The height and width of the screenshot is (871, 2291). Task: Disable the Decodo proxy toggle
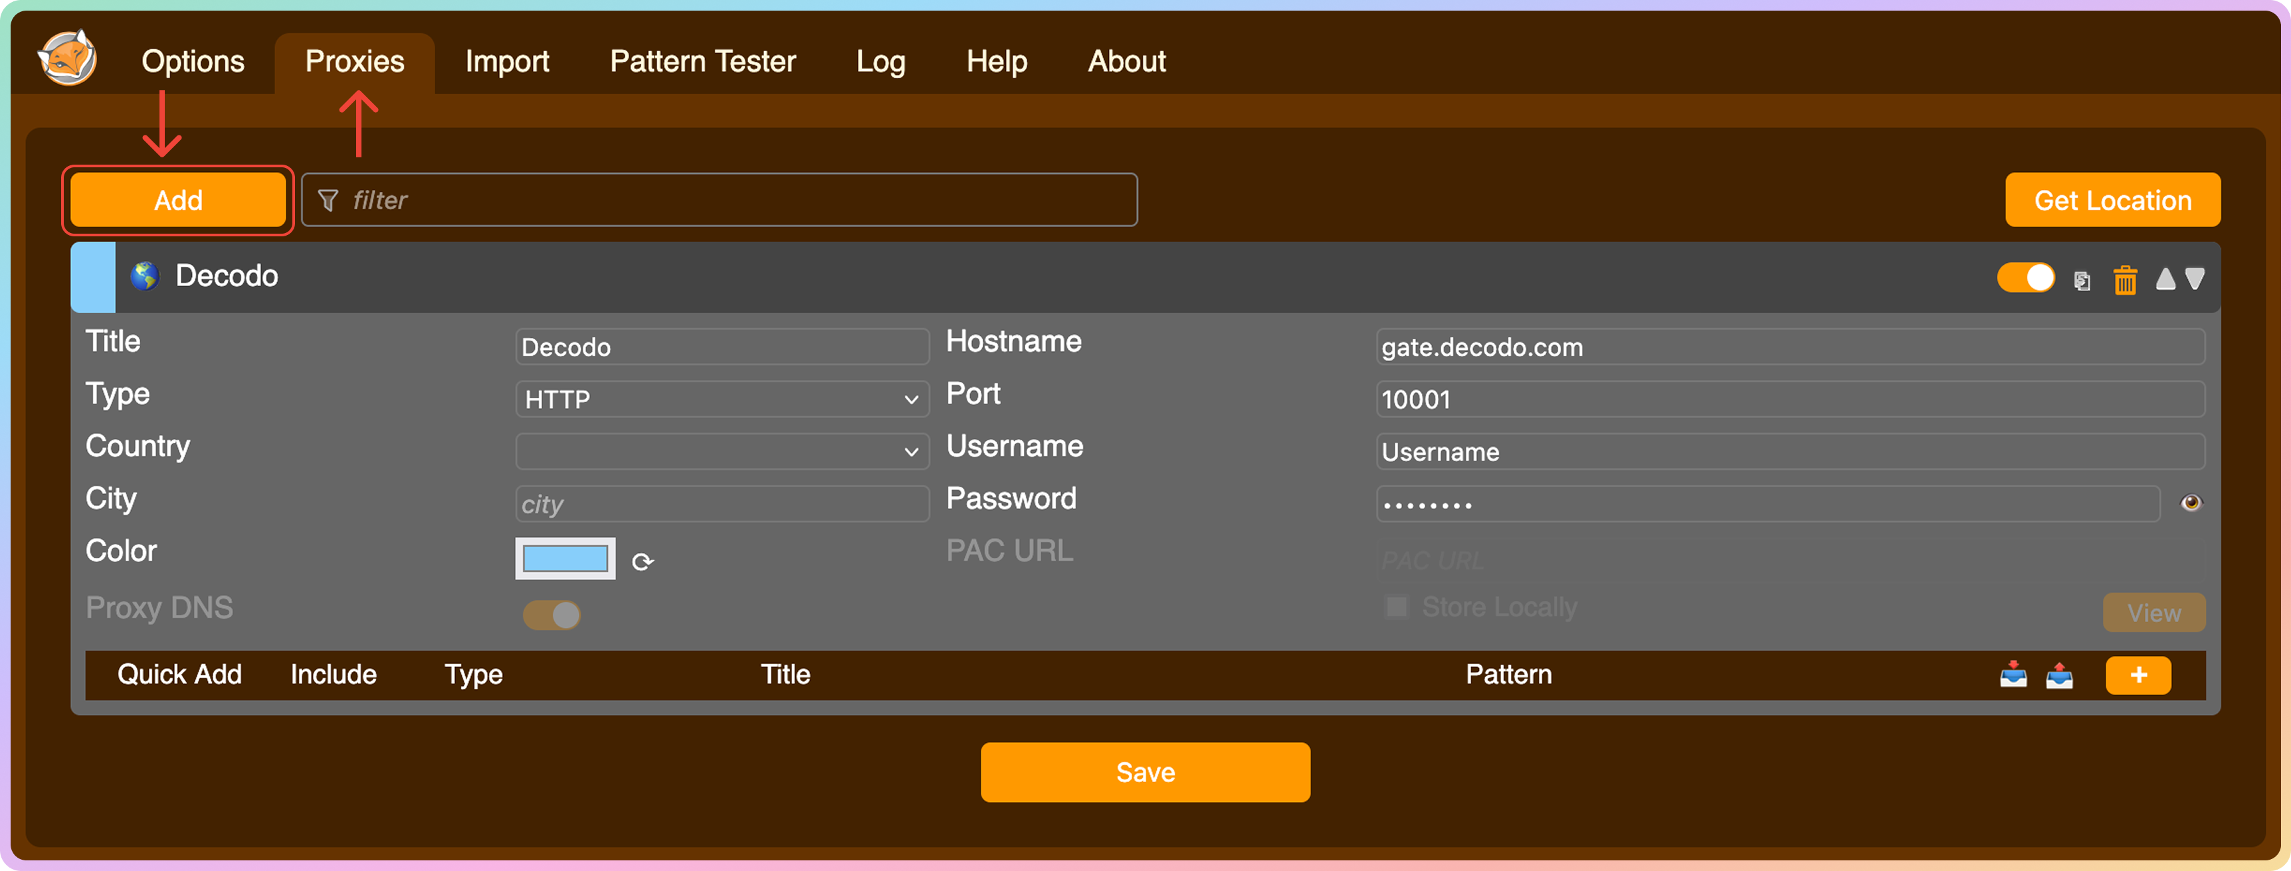click(x=2025, y=277)
